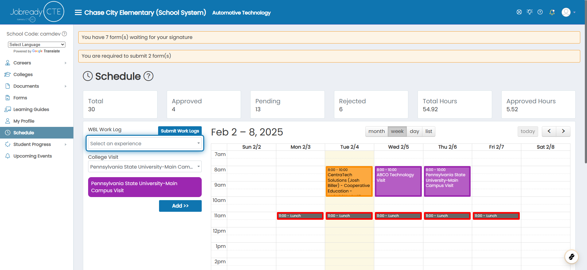
Task: Click the My Profile person icon
Action: 8,121
